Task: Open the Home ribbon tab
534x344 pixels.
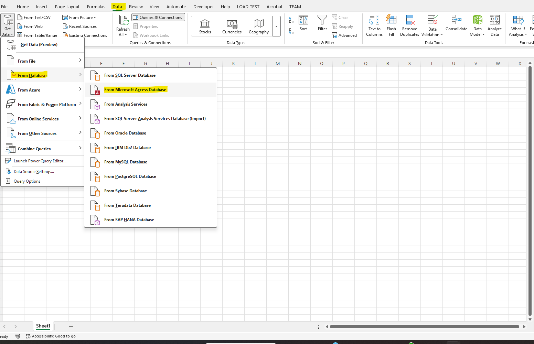Action: [x=23, y=7]
